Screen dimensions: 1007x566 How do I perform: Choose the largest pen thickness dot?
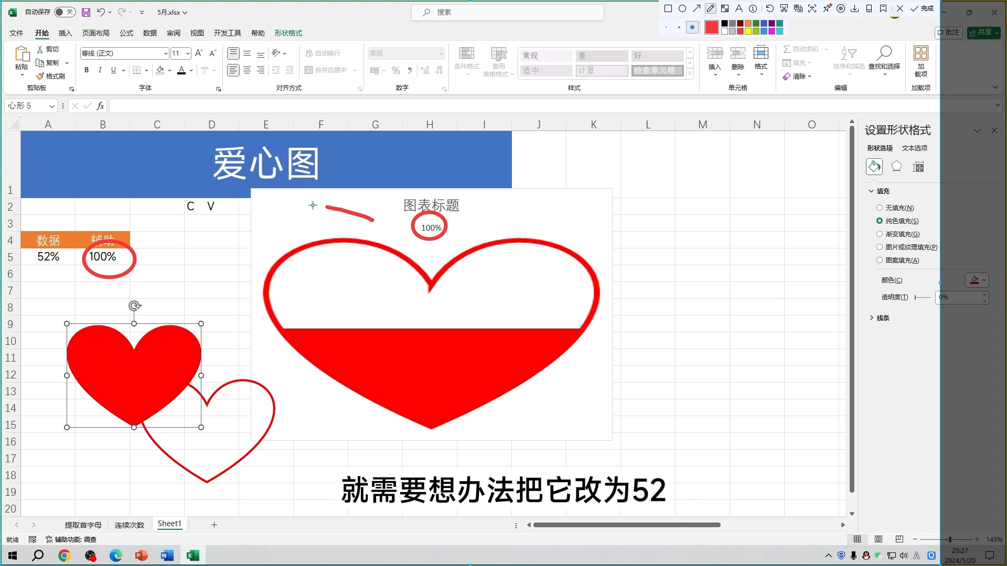pos(692,27)
